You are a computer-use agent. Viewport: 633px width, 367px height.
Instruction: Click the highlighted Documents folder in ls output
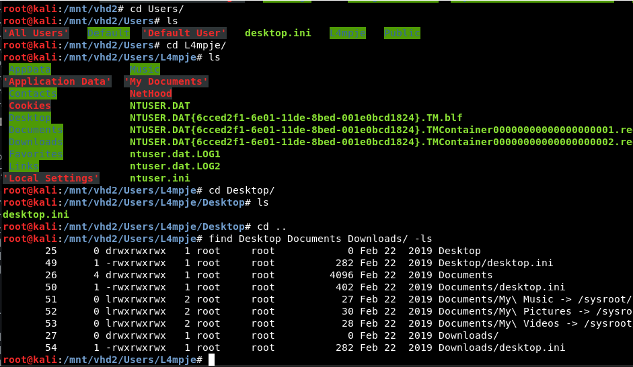pyautogui.click(x=36, y=130)
